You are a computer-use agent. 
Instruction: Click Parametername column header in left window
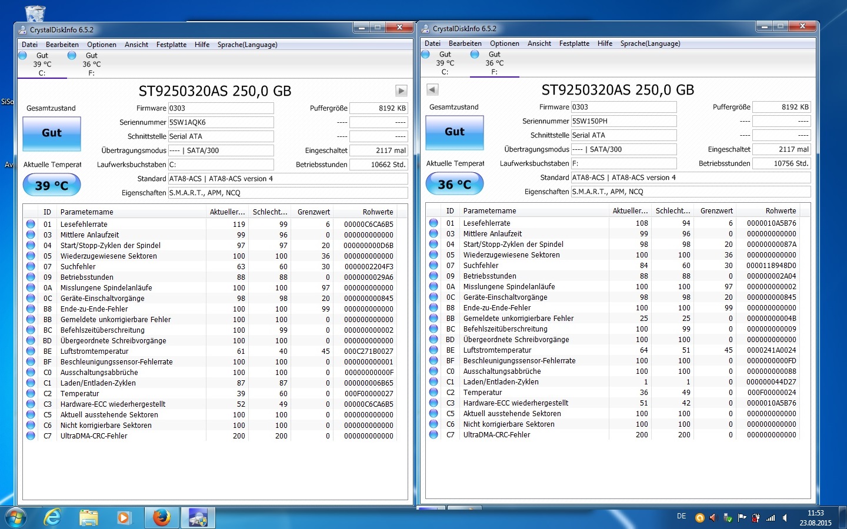coord(131,212)
